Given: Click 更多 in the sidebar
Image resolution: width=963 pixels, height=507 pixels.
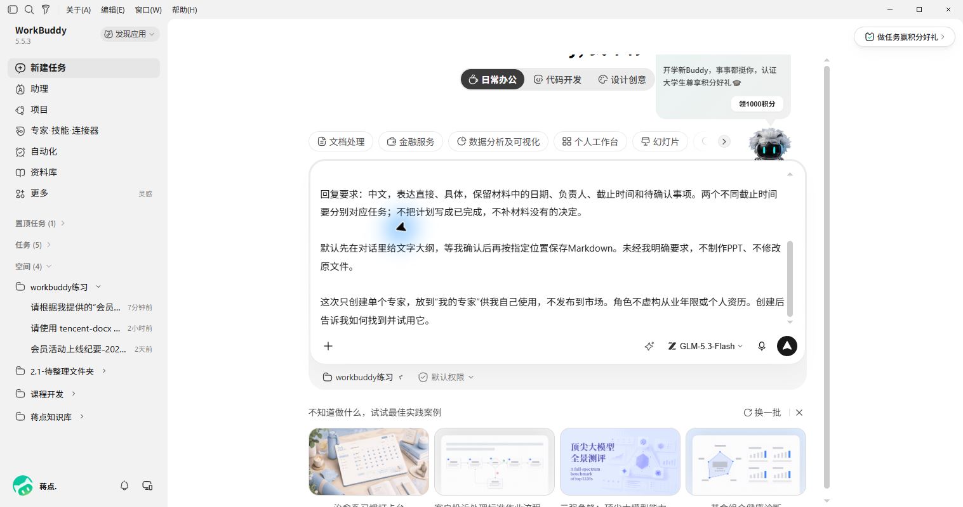Looking at the screenshot, I should click(84, 193).
